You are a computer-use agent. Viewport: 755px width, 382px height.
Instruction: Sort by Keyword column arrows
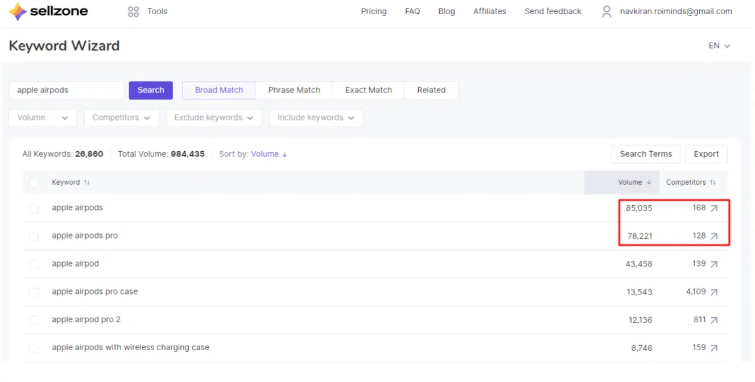86,182
